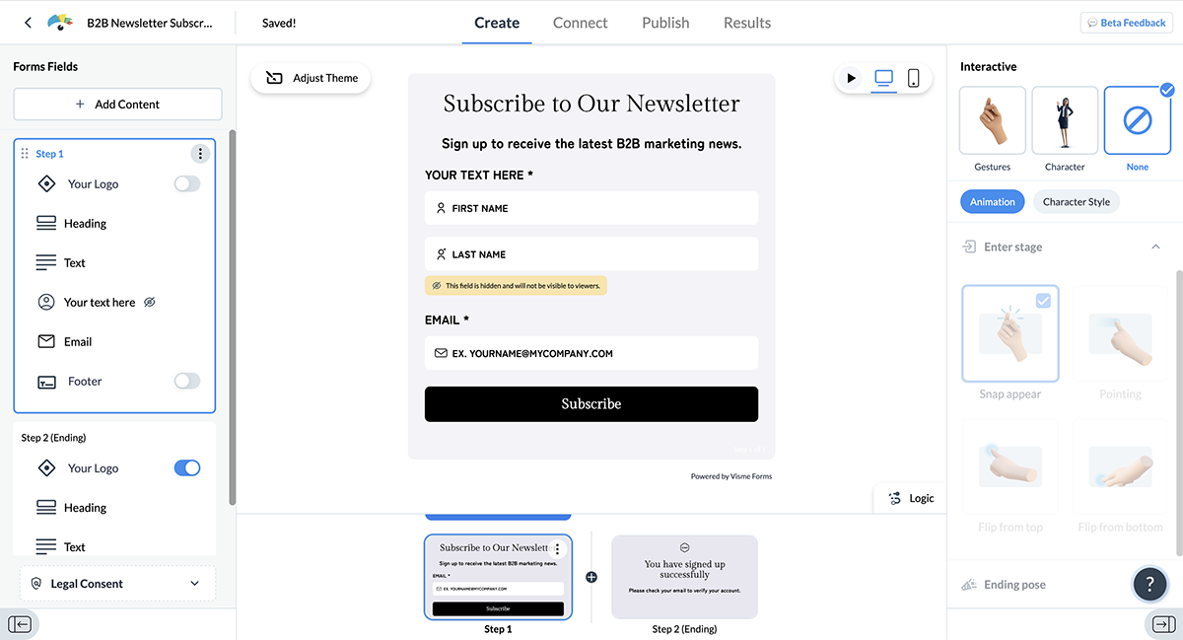Image resolution: width=1183 pixels, height=640 pixels.
Task: Switch to desktop preview icon
Action: point(884,78)
